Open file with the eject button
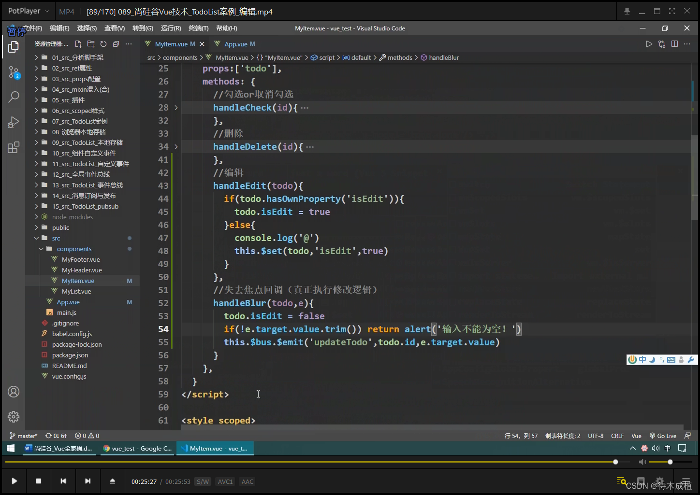 112,481
